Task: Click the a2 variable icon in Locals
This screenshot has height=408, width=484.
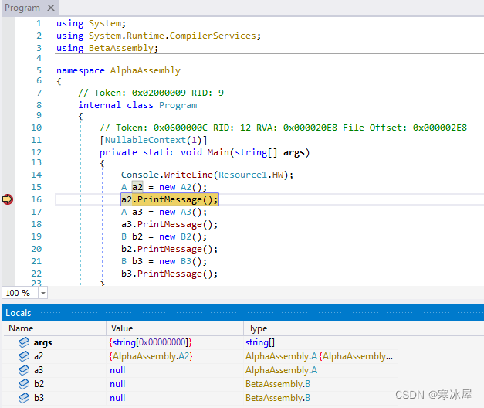Action: tap(24, 356)
